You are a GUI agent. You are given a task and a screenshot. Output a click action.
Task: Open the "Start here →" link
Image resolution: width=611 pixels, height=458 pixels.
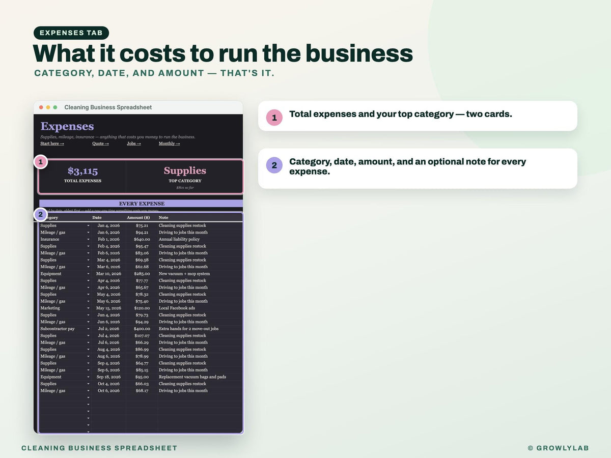coord(52,144)
